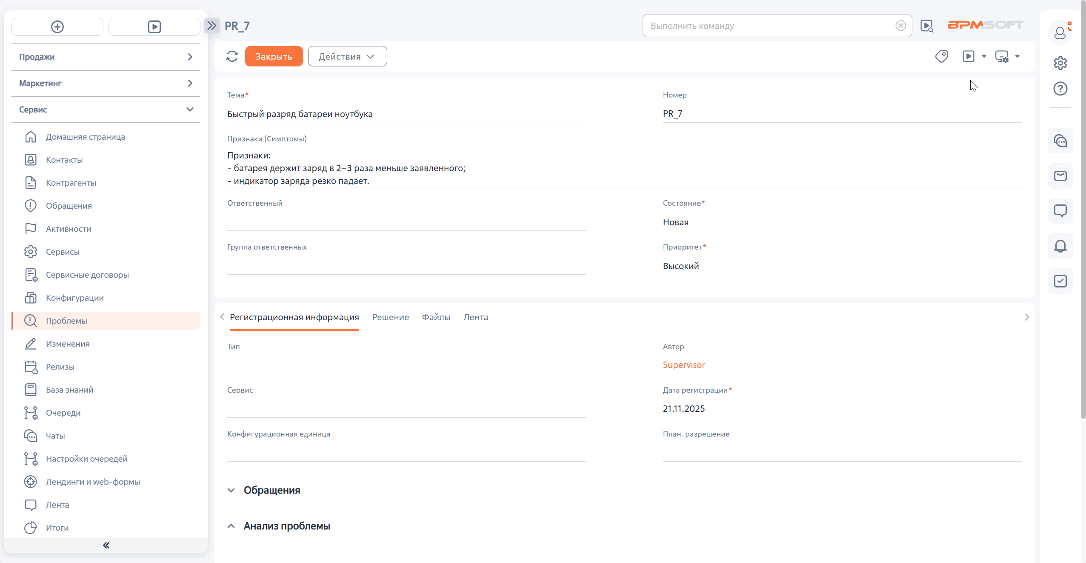1086x563 pixels.
Task: Open the Проблемы section in the sidebar
Action: [x=66, y=321]
